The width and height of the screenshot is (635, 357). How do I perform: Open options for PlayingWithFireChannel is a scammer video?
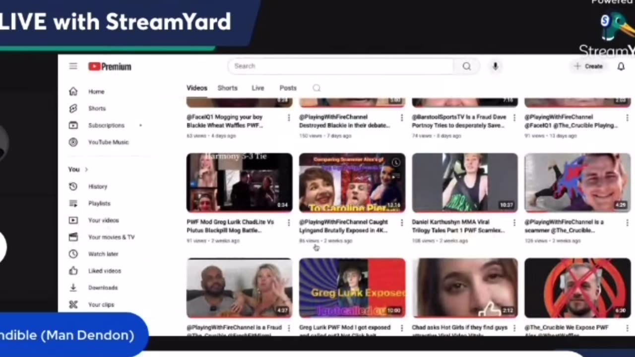click(x=627, y=223)
